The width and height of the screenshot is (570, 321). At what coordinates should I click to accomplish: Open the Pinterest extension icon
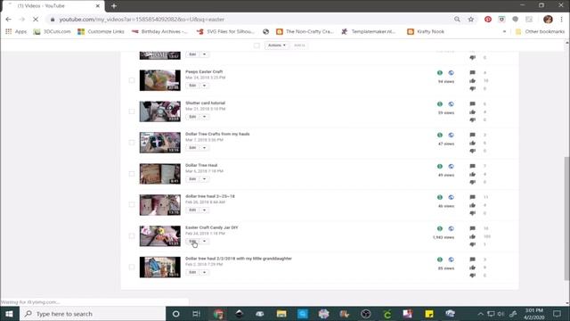pyautogui.click(x=488, y=20)
